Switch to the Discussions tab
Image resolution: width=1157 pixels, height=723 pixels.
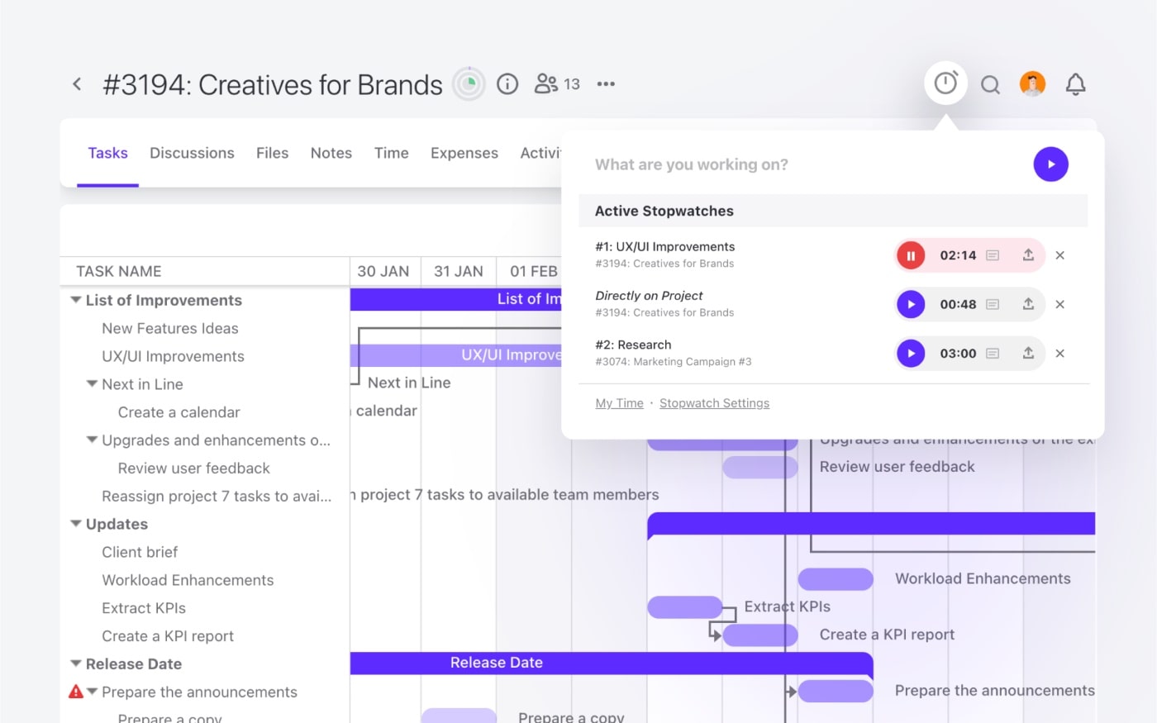192,153
